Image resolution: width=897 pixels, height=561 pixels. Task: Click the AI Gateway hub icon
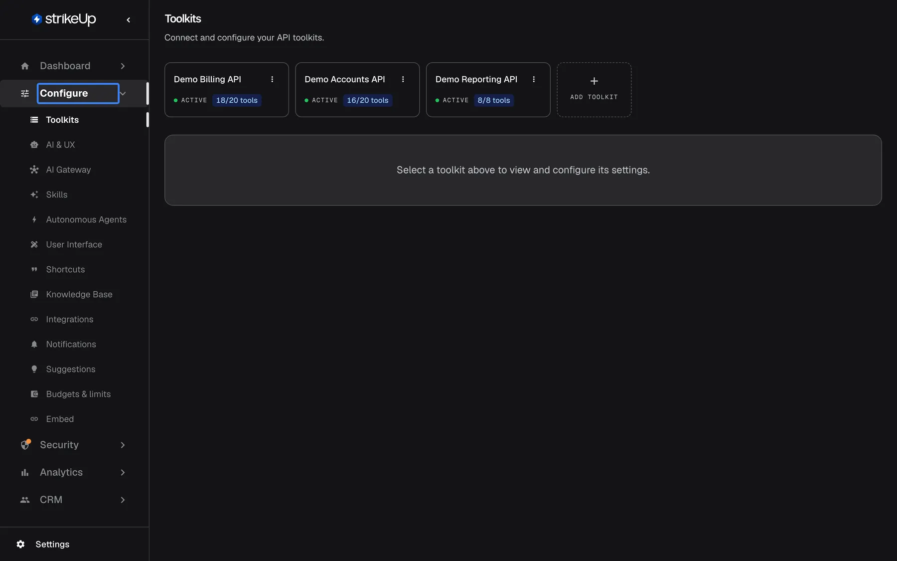pos(34,170)
